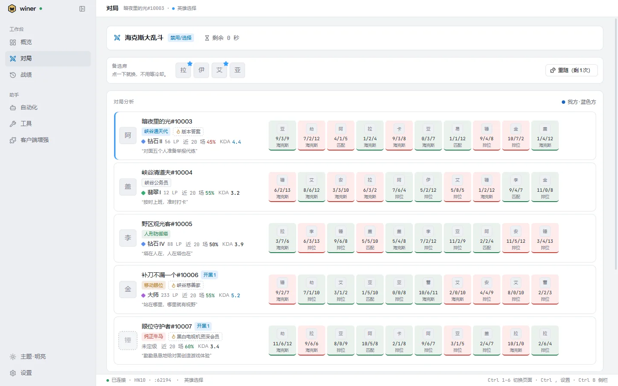Click the 黑白电视机资深会员 tag
The width and height of the screenshot is (618, 386).
195,337
